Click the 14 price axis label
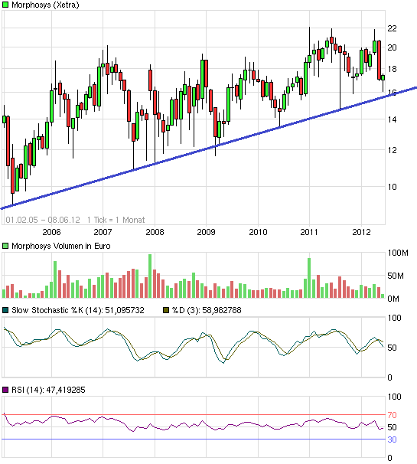Viewport: 417px width, 464px height. point(392,119)
